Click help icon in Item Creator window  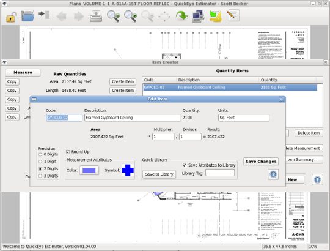(x=317, y=180)
